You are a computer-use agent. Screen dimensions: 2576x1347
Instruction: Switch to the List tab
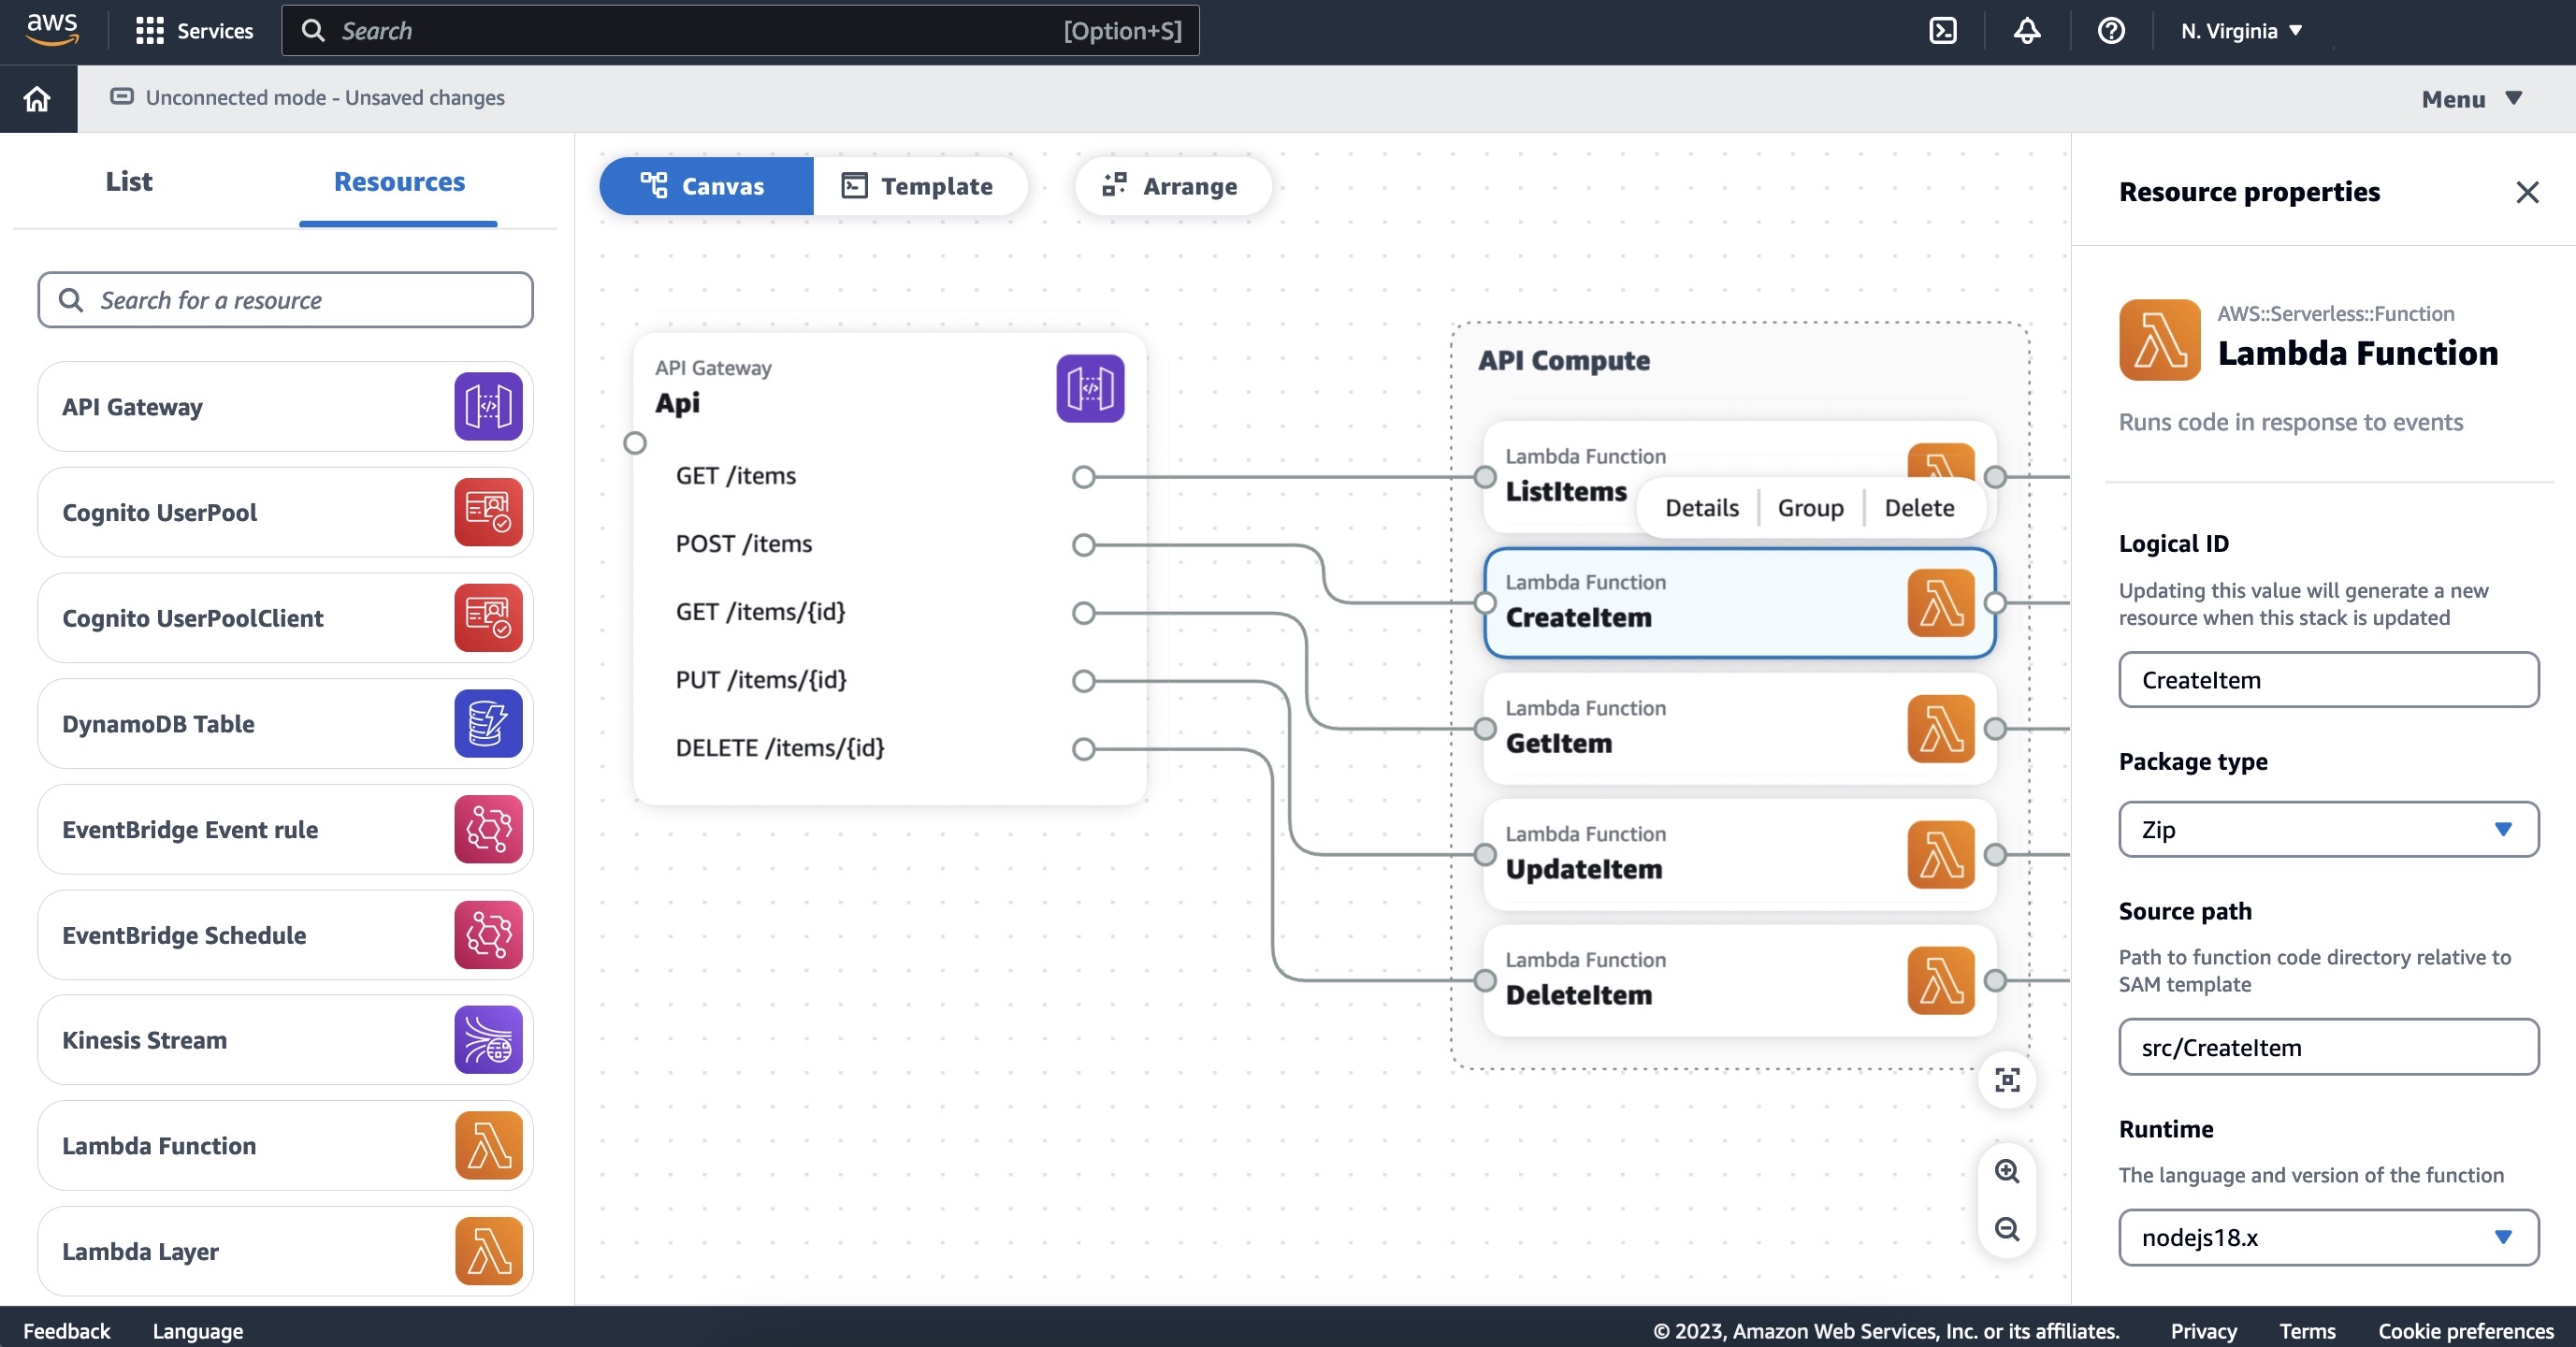tap(129, 181)
